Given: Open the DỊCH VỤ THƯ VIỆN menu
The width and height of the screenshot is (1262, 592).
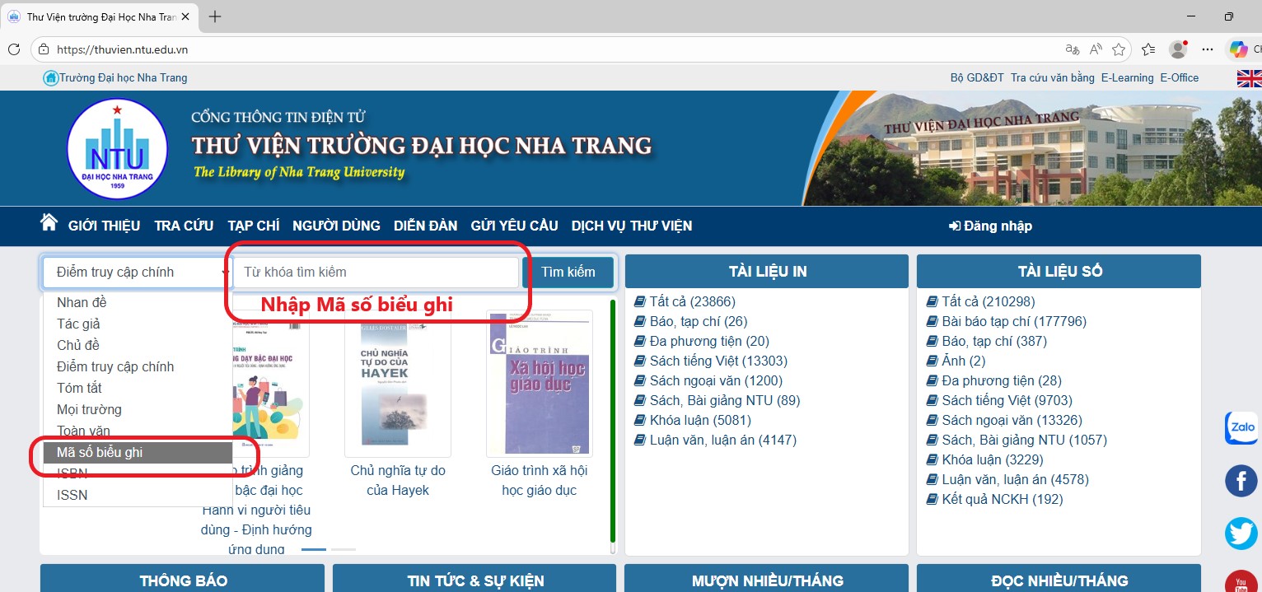Looking at the screenshot, I should click(x=631, y=226).
